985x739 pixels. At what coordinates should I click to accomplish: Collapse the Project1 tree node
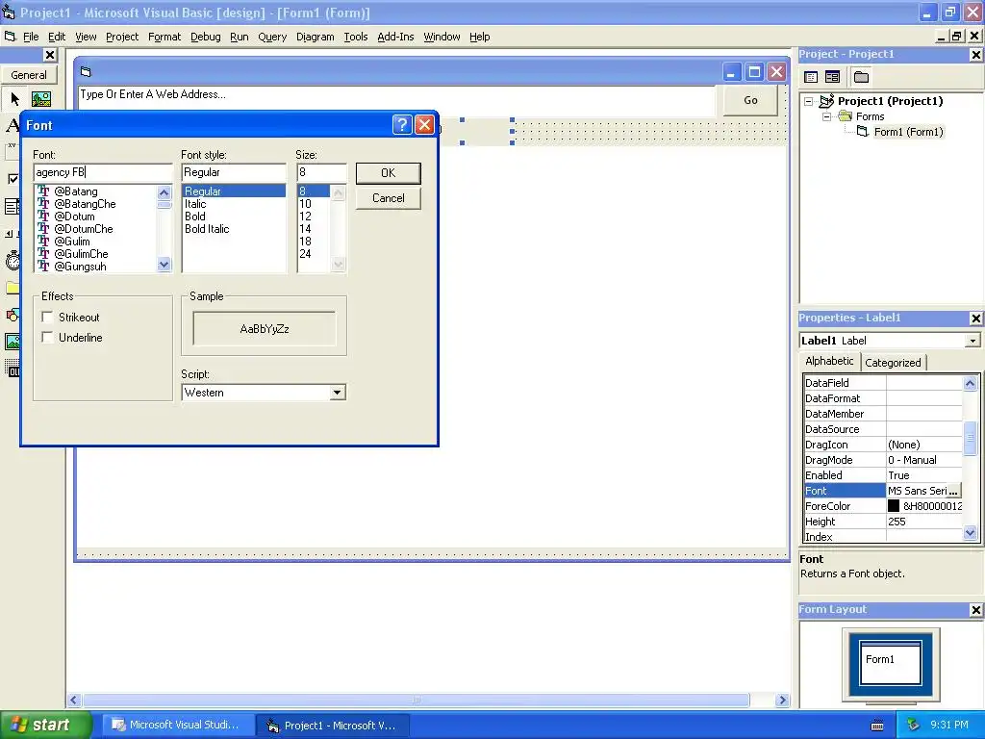[809, 101]
